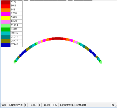Screen dimensions: 117x108
Task: Click the X coordinate value 1.66
Action: point(33,105)
